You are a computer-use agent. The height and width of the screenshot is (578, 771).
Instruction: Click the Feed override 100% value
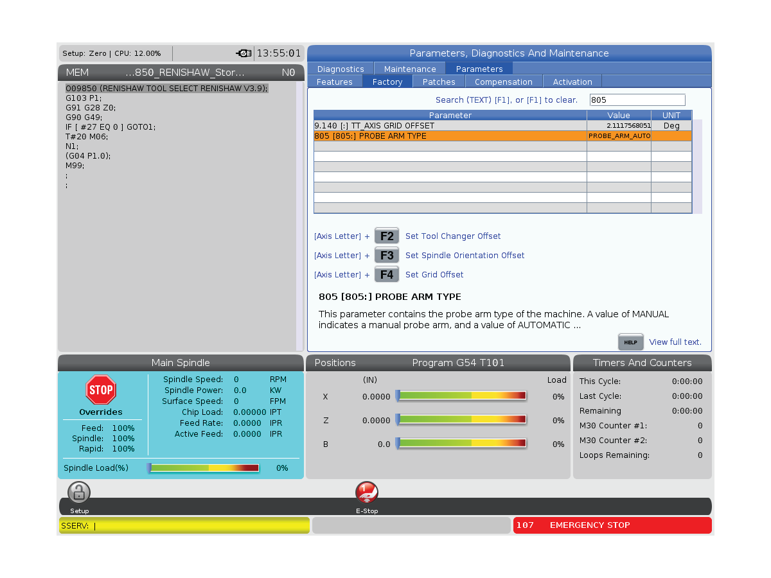pos(123,428)
